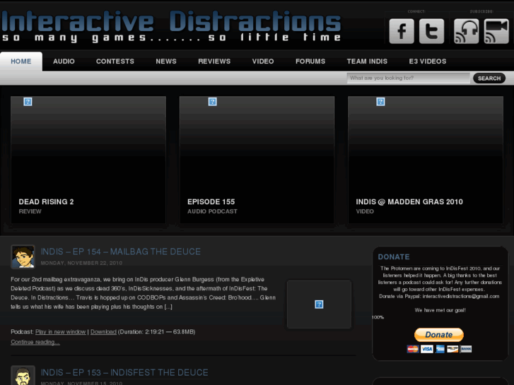Click the Search button

489,78
